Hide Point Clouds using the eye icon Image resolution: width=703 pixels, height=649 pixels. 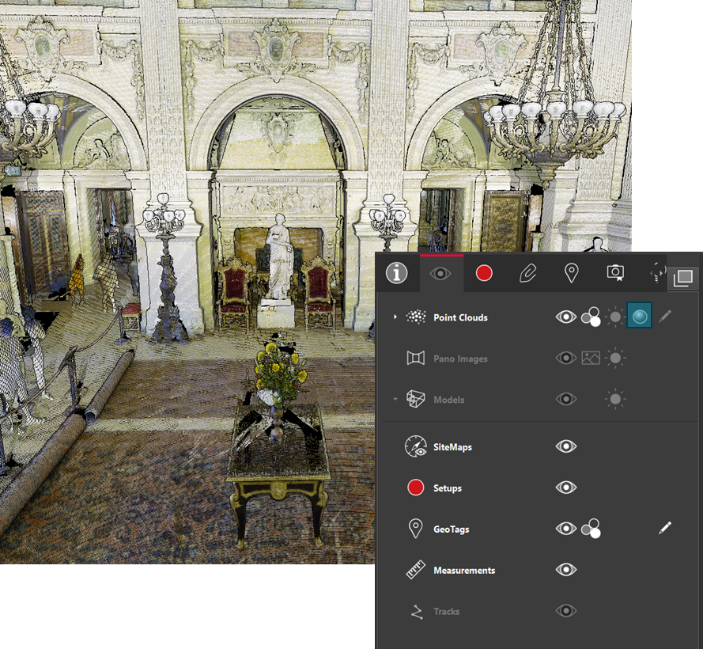click(565, 317)
